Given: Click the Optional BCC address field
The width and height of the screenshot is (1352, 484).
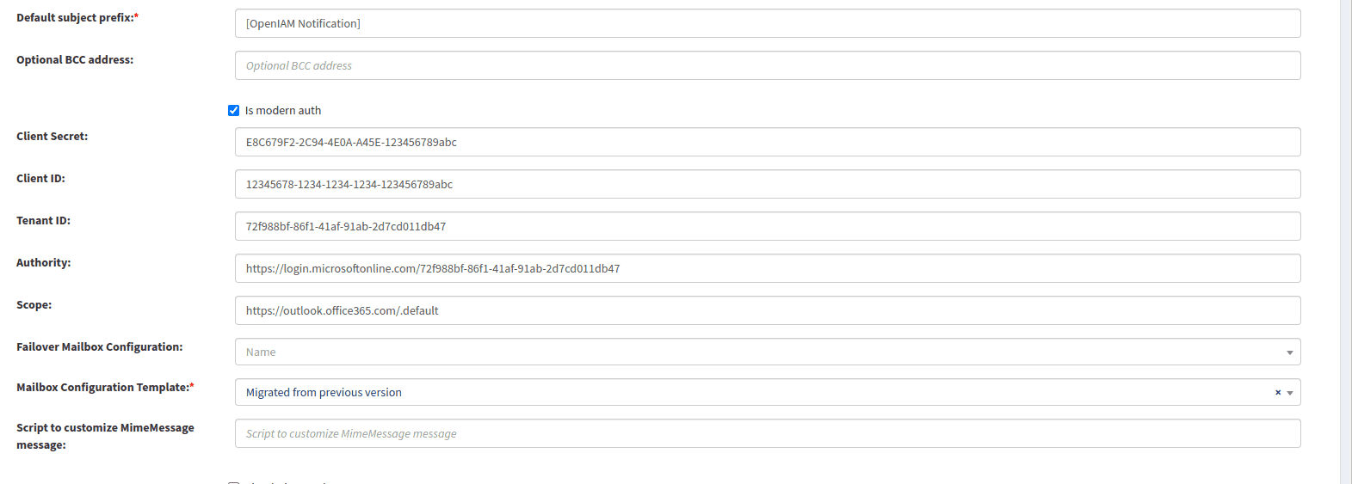Looking at the screenshot, I should point(768,65).
